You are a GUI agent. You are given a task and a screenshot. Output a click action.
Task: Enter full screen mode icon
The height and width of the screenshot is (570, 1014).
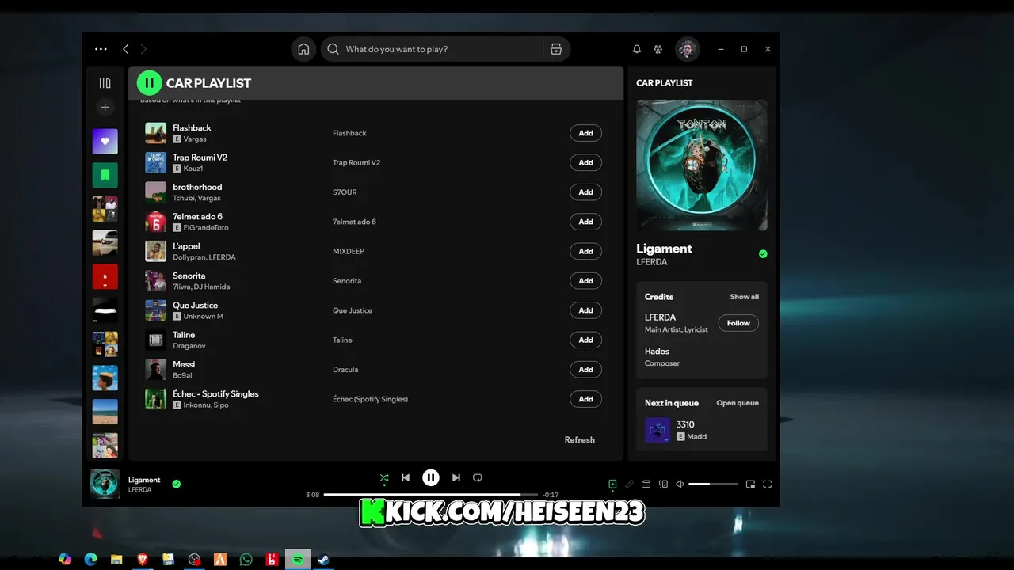pos(767,484)
